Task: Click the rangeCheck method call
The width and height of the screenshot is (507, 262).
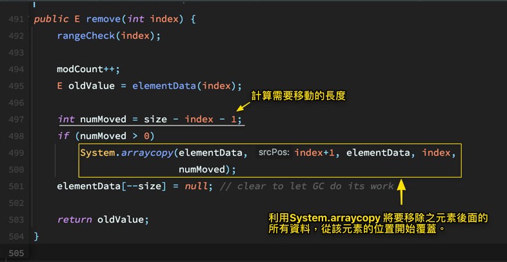Action: point(84,35)
